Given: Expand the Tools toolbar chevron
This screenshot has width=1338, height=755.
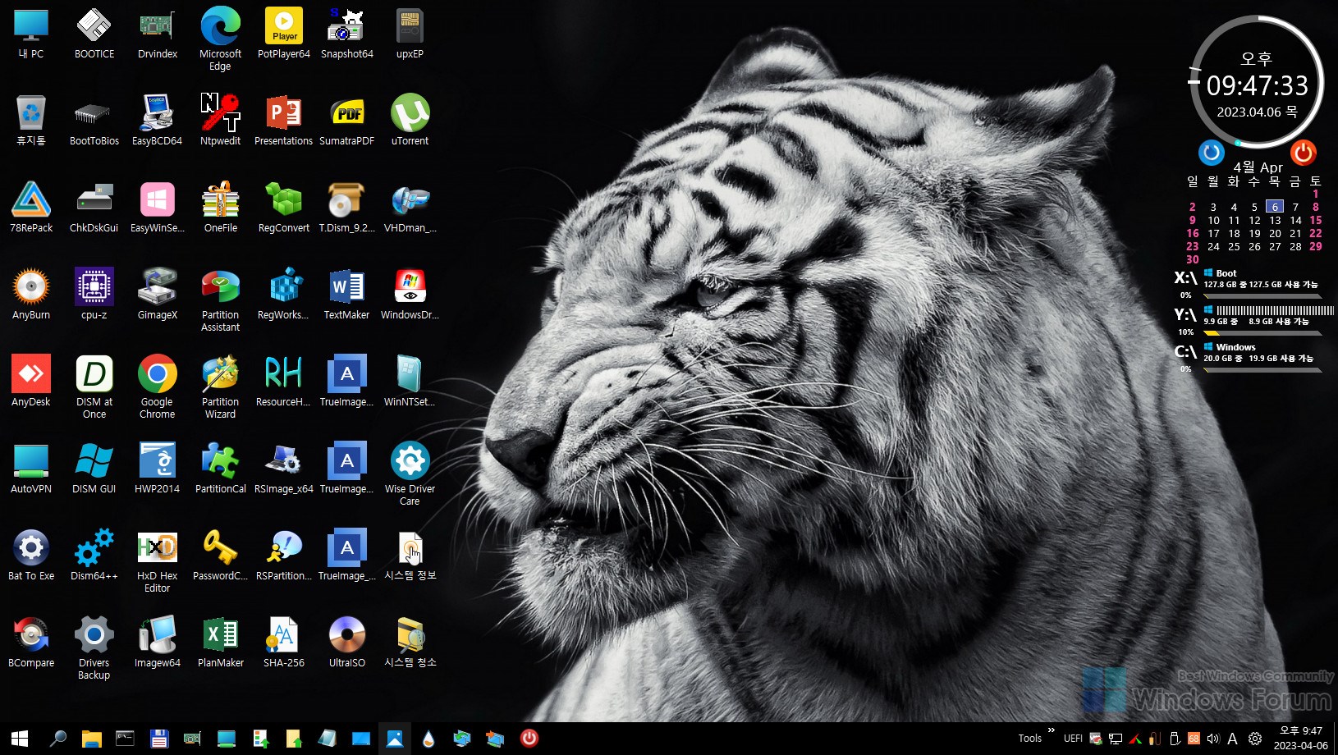Looking at the screenshot, I should [1051, 730].
